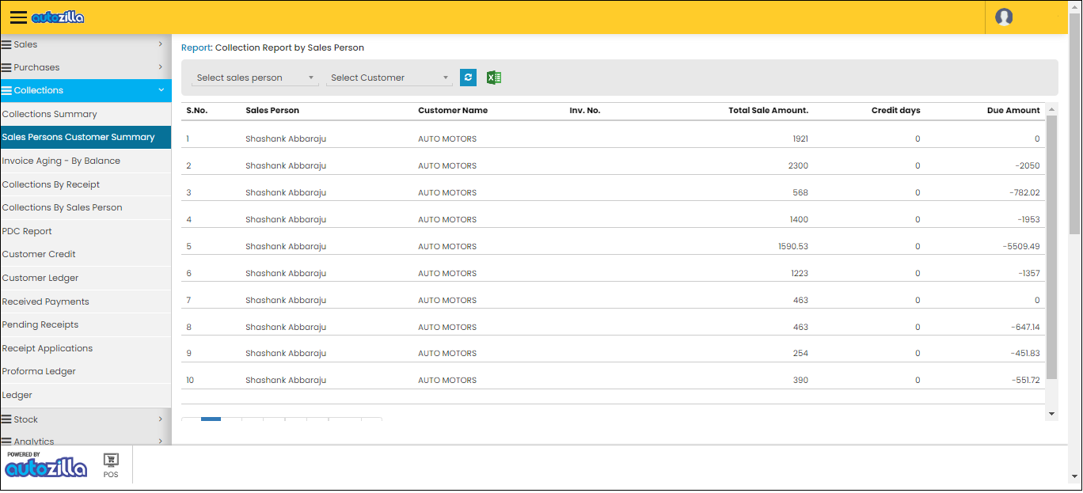Sort by Customer Name column header
The height and width of the screenshot is (493, 1083).
(x=453, y=110)
